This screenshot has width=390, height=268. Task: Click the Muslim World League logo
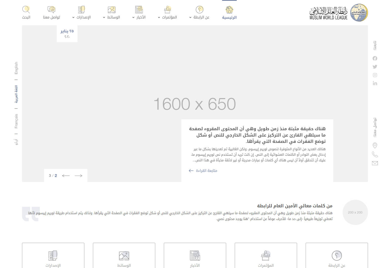pyautogui.click(x=338, y=13)
